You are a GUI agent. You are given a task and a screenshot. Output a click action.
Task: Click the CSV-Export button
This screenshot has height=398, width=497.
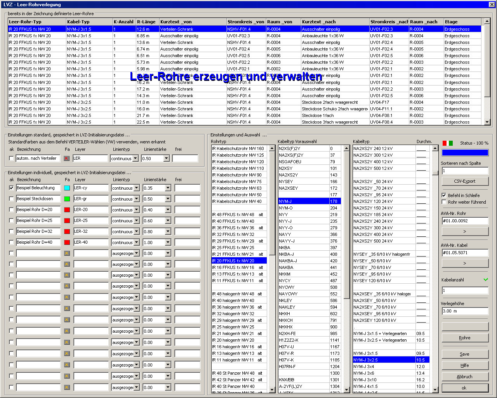pyautogui.click(x=465, y=181)
